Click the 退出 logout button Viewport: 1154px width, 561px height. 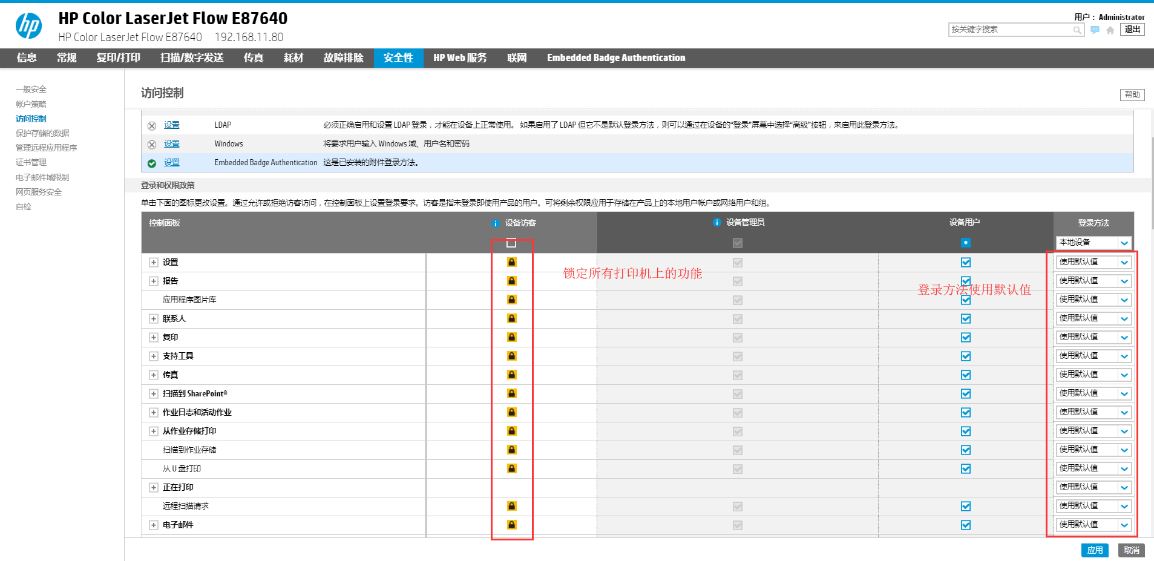click(x=1132, y=29)
